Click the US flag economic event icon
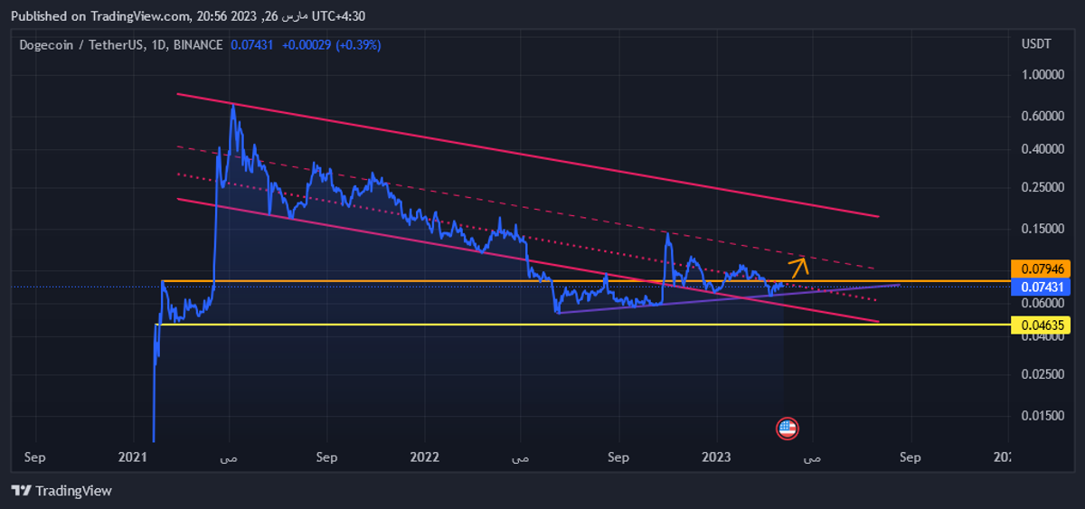Viewport: 1085px width, 509px height. (788, 429)
